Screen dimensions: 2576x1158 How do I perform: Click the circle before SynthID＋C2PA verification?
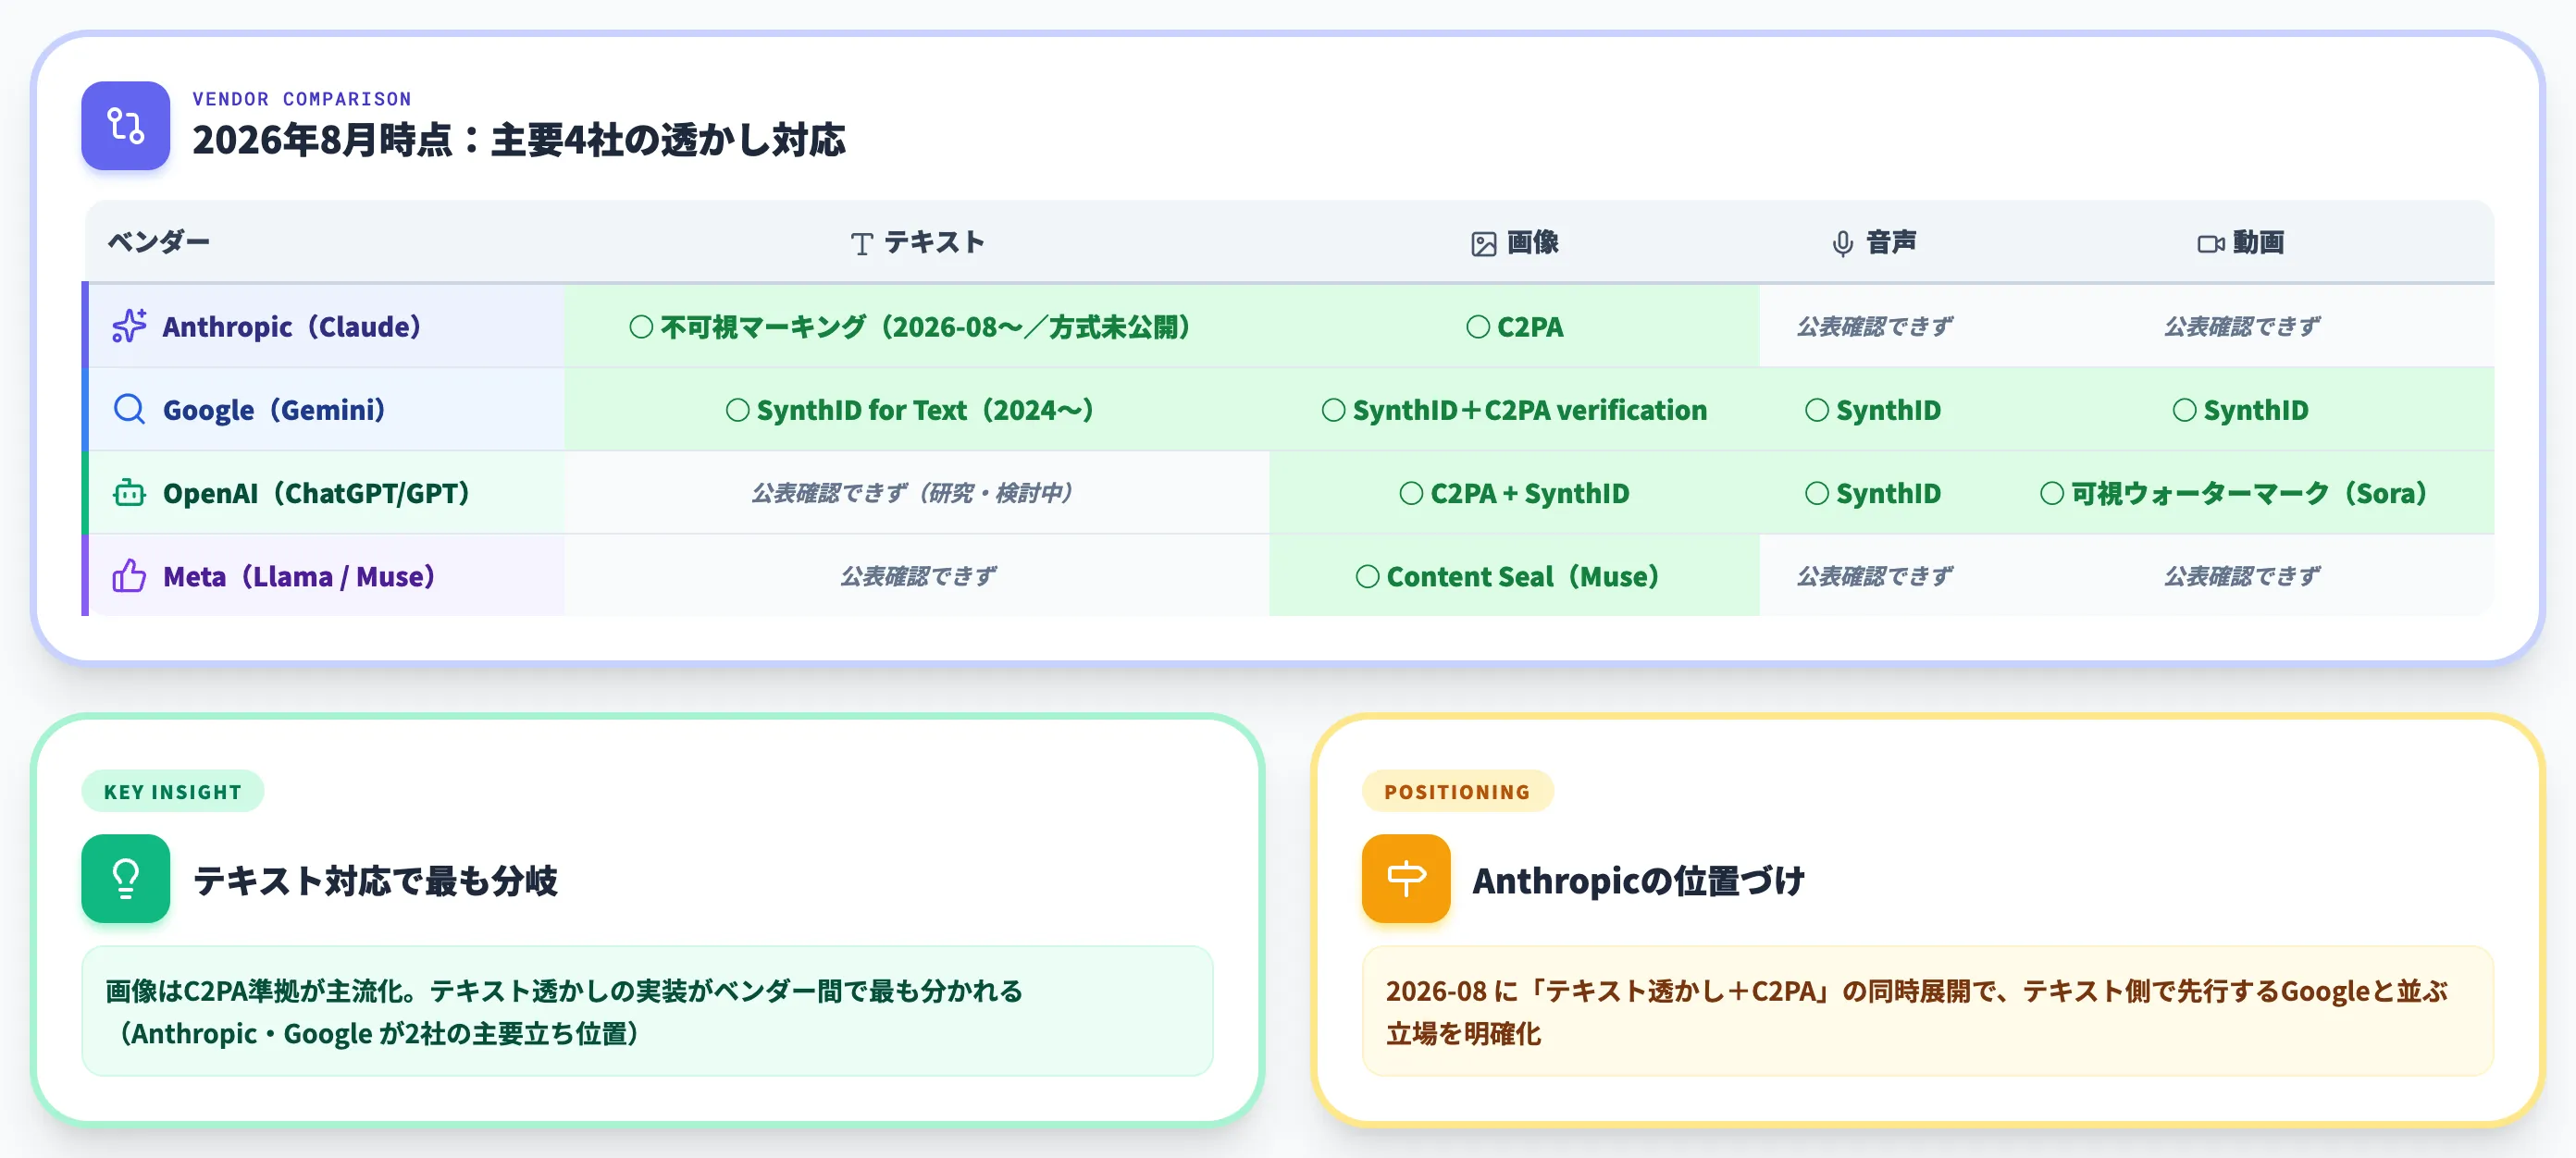[x=1333, y=410]
